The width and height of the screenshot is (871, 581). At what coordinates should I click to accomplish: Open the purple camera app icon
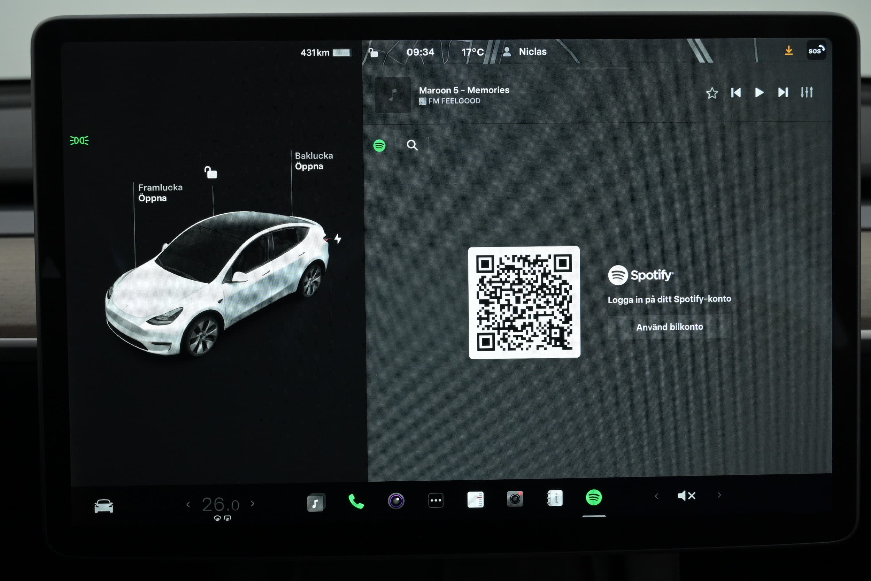click(x=396, y=501)
